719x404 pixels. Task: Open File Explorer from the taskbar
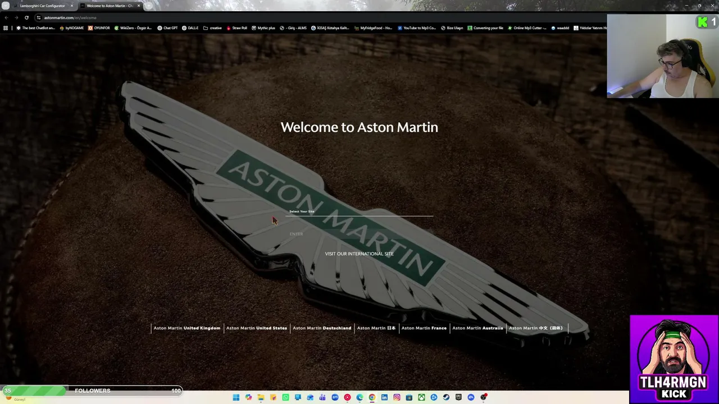click(261, 397)
